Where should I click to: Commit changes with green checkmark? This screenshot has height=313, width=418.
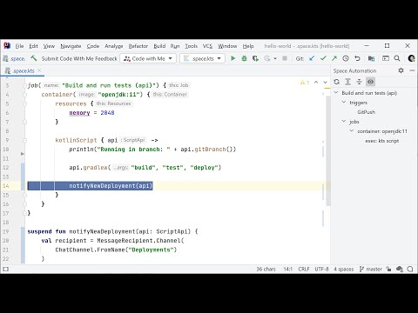[323, 58]
